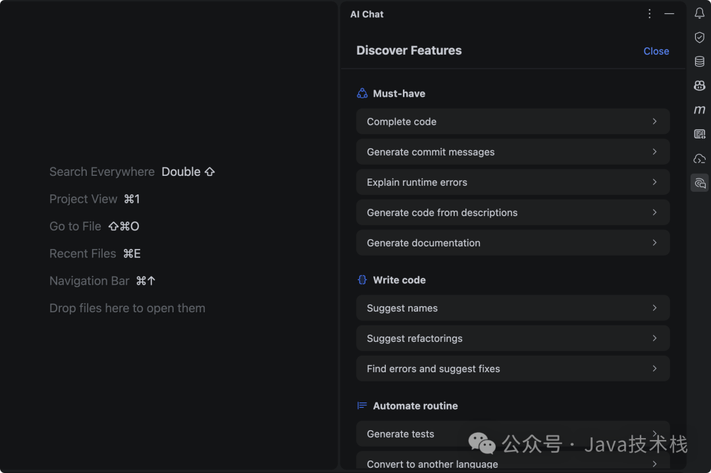Viewport: 711px width, 473px height.
Task: Open the GitHub Copilot tool window
Action: tap(699, 86)
